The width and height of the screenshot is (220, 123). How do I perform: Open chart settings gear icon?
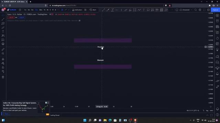click(x=200, y=10)
